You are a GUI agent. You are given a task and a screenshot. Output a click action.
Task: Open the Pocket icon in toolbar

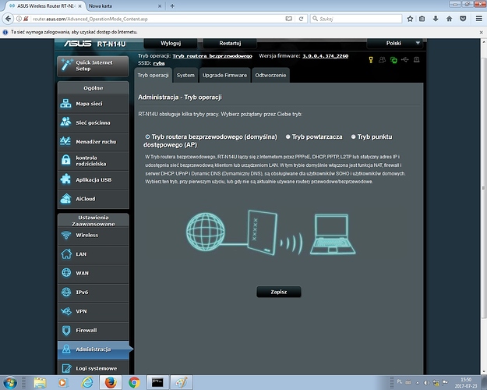(x=463, y=19)
